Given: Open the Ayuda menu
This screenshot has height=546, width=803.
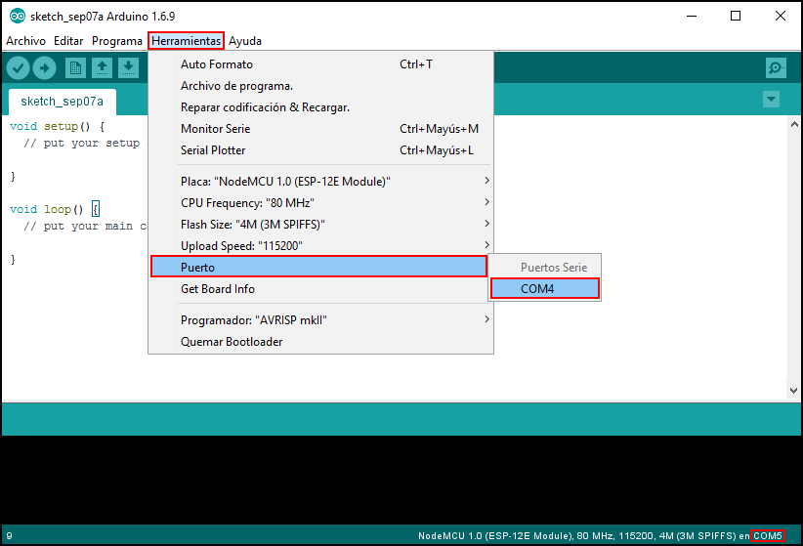Looking at the screenshot, I should 245,41.
